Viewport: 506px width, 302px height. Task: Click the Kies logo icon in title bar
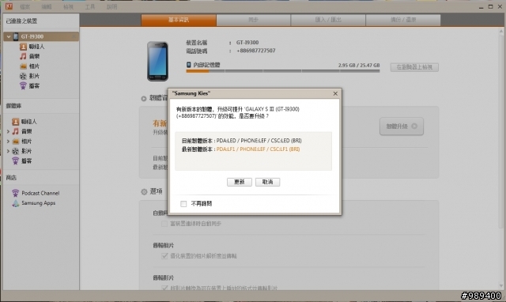[9, 6]
